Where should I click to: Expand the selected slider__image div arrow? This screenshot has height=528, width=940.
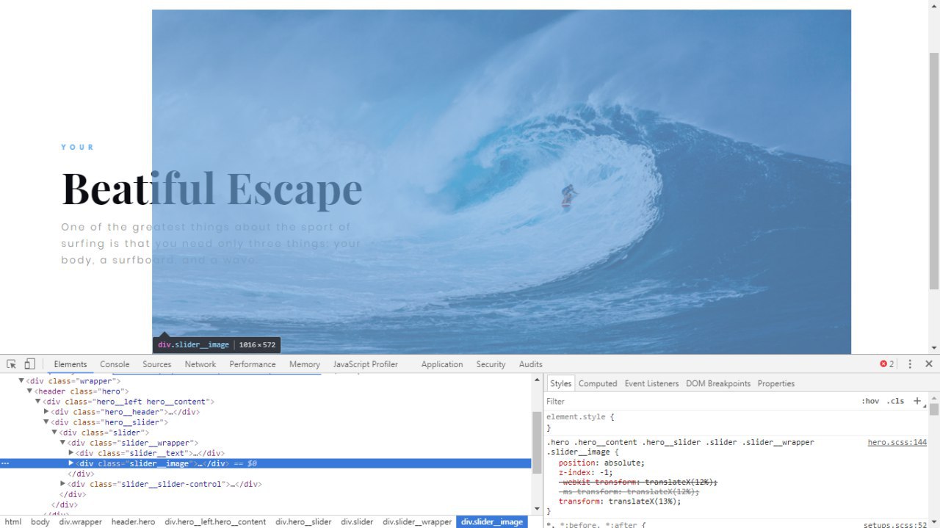[x=71, y=463]
